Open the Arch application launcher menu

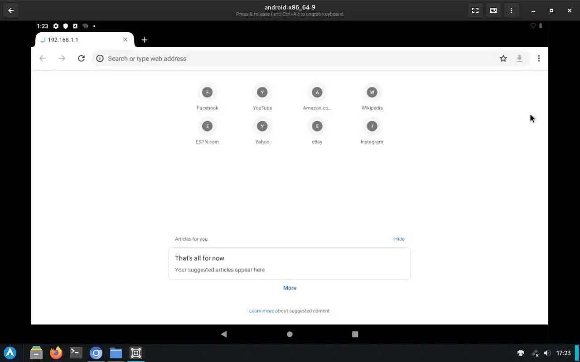coord(10,352)
